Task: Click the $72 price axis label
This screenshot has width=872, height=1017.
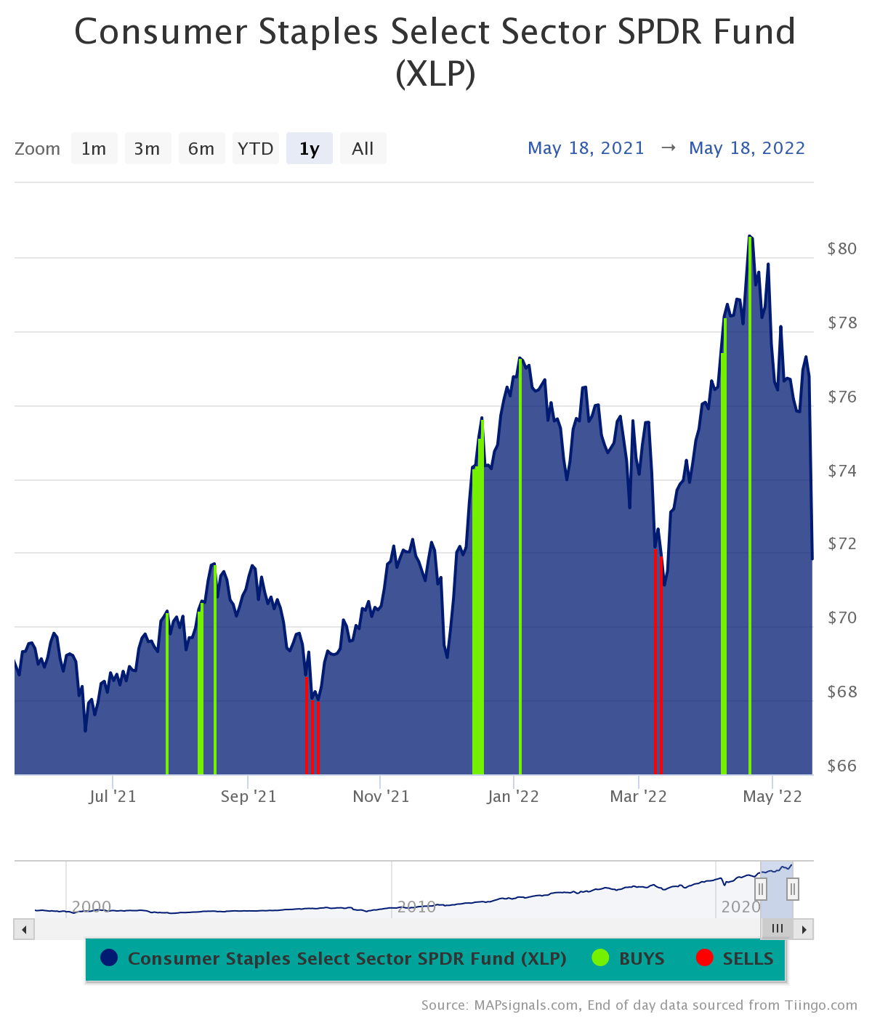Action: 842,544
